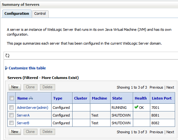Click the top New button

[x=15, y=87]
